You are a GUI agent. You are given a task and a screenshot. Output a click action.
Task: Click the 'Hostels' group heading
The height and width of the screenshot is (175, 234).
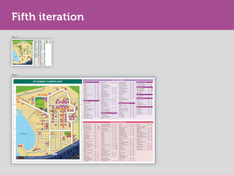point(91,82)
